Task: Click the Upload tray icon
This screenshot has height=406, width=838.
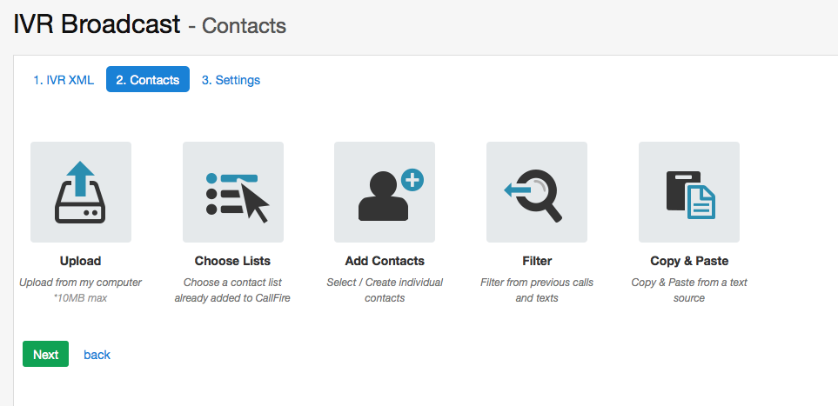Action: 81,192
